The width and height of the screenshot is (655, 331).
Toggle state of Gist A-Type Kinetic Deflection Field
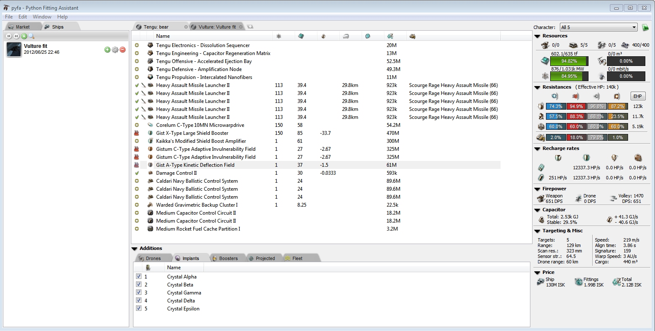136,165
